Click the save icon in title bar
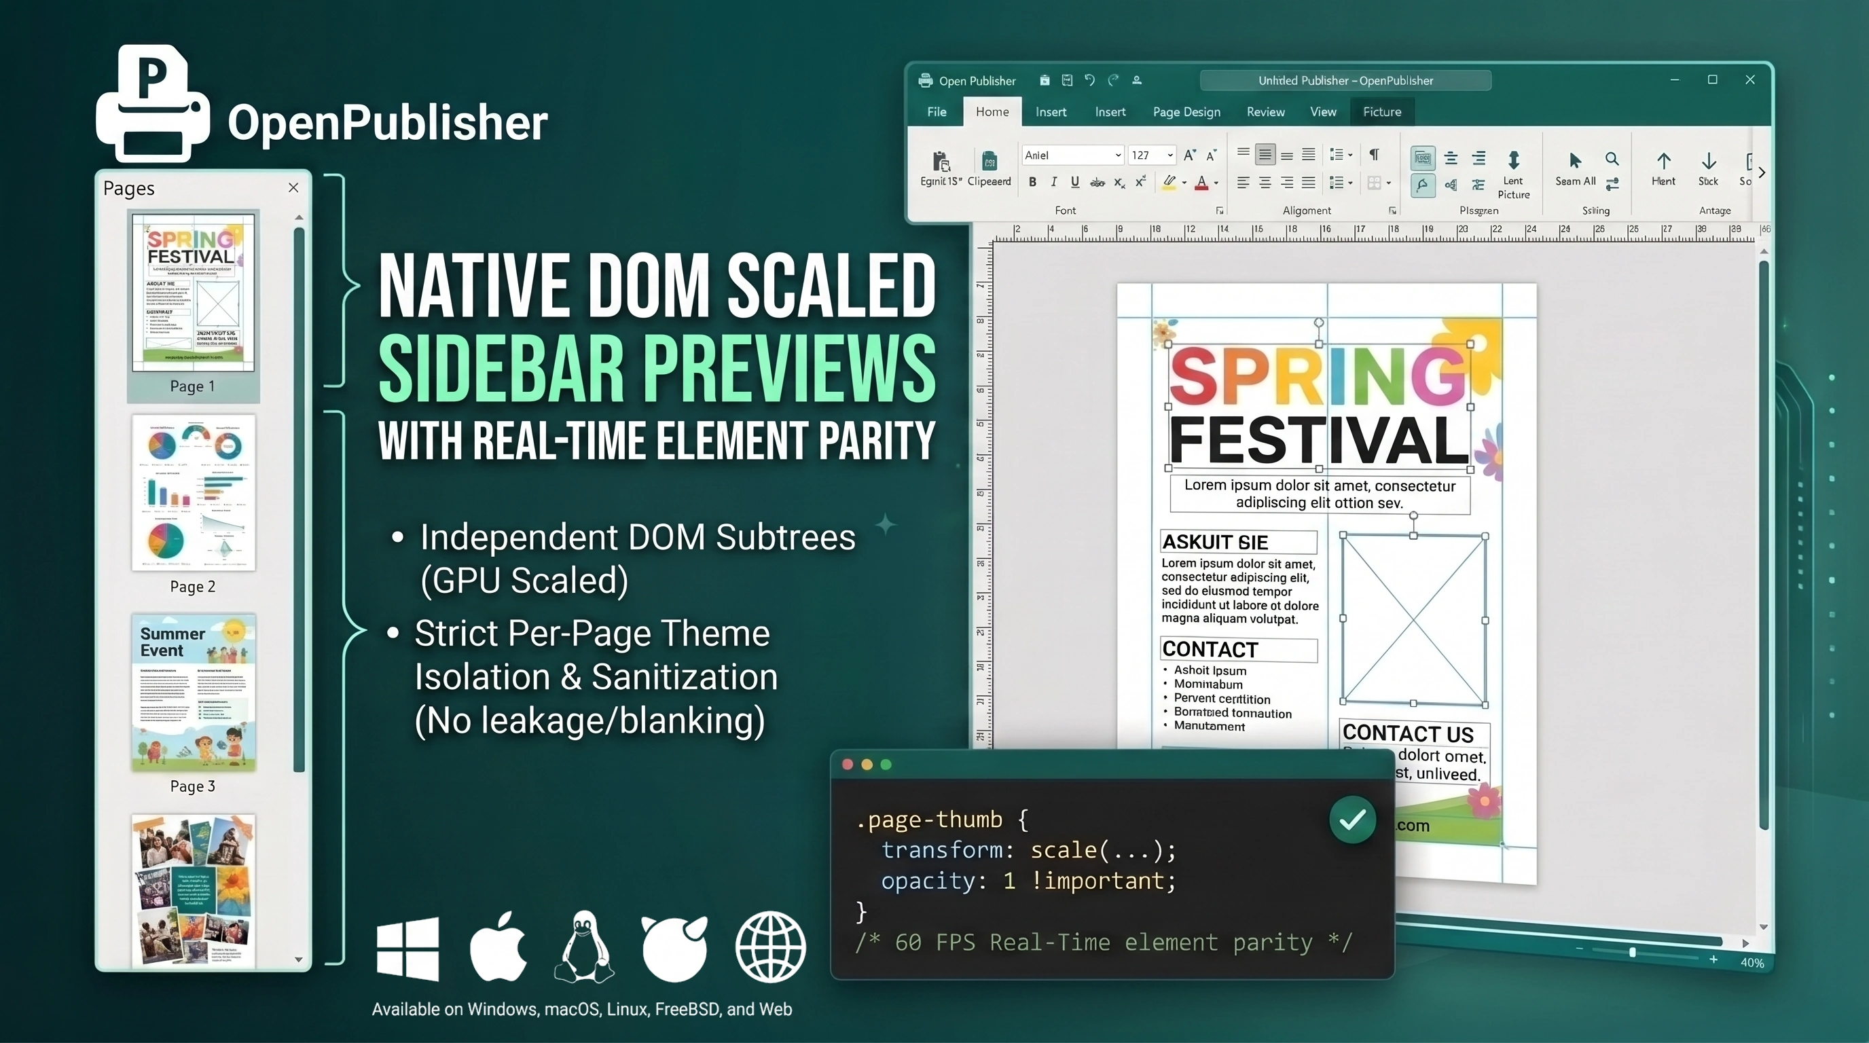 tap(1068, 79)
